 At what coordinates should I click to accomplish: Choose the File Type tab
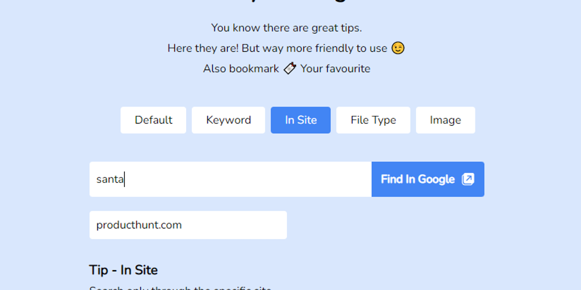coord(373,120)
